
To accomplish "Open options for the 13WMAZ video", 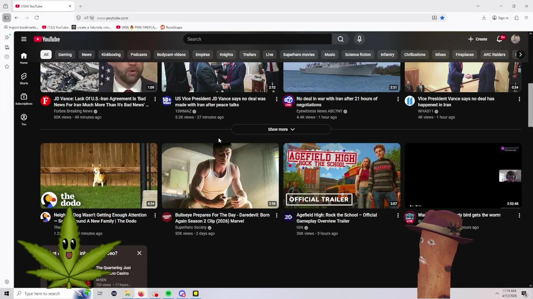I will (x=276, y=99).
